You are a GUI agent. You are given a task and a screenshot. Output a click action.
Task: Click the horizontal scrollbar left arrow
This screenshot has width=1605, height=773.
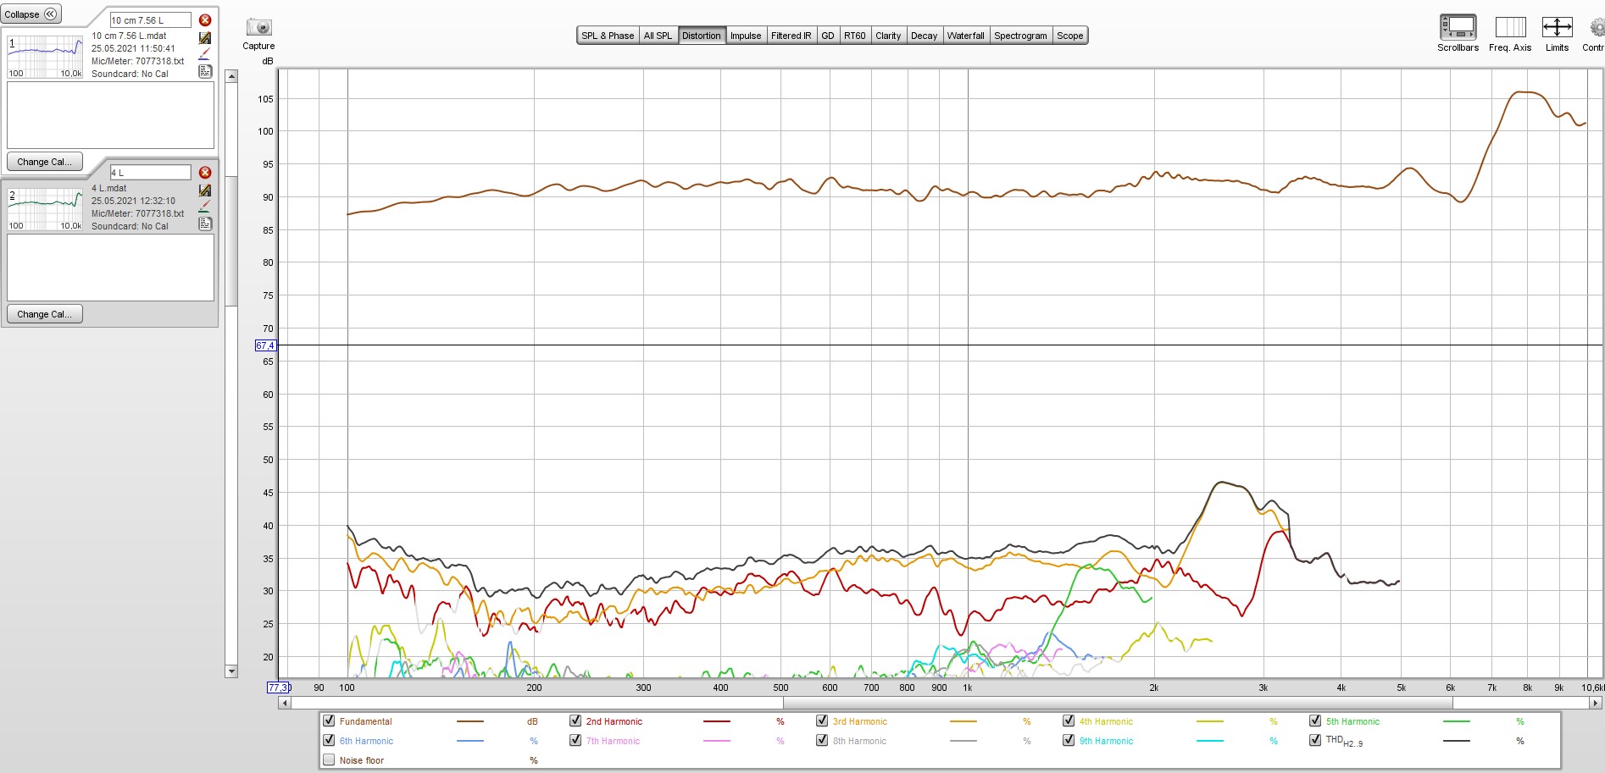285,703
